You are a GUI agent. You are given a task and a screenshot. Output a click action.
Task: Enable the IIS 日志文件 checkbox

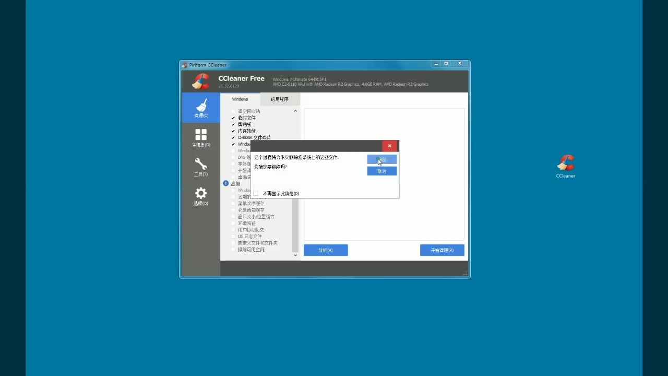click(233, 236)
